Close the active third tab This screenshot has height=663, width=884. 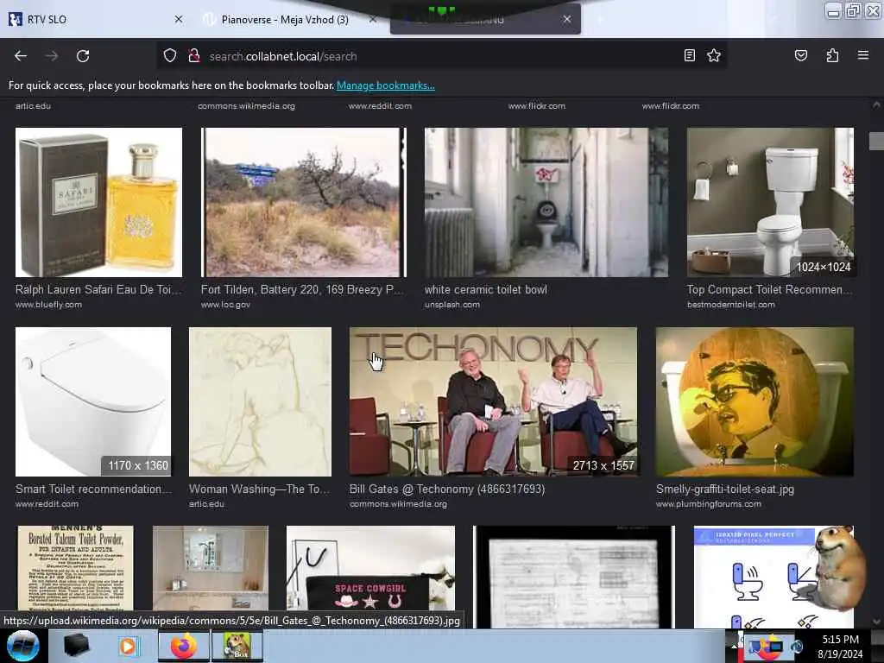[566, 19]
